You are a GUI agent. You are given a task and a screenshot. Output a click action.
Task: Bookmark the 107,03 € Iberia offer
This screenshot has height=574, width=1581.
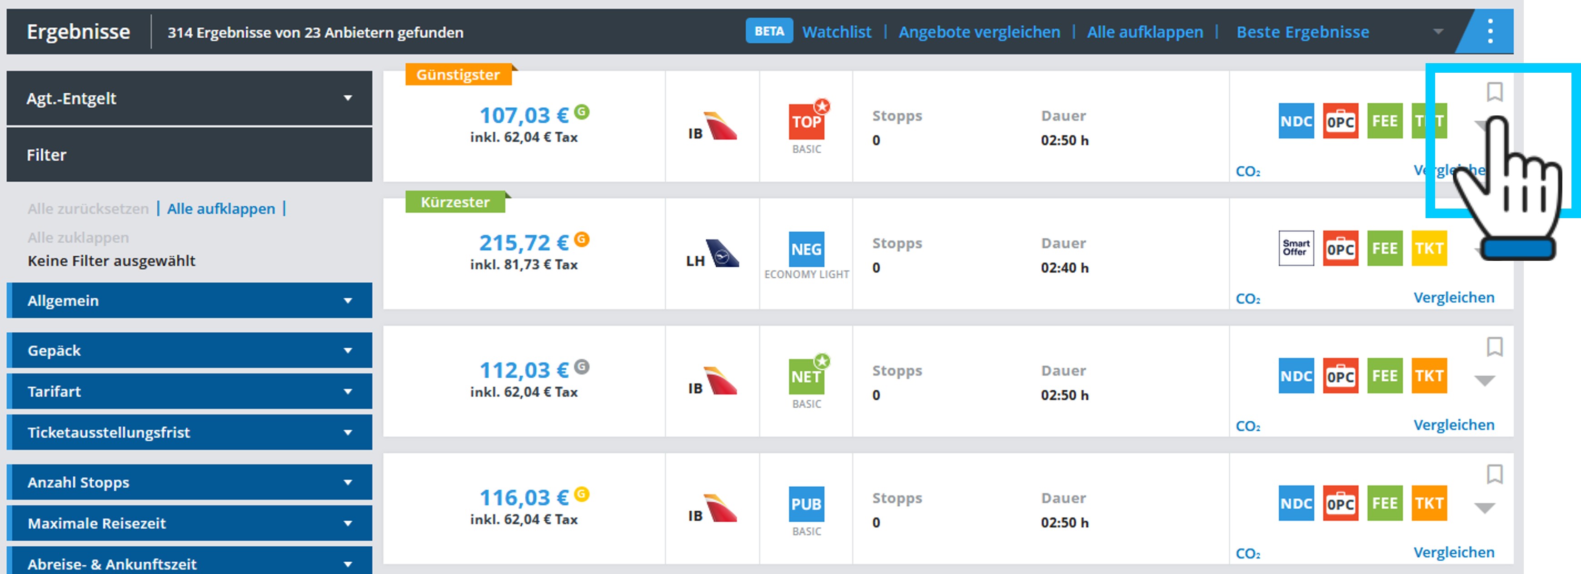pos(1495,92)
